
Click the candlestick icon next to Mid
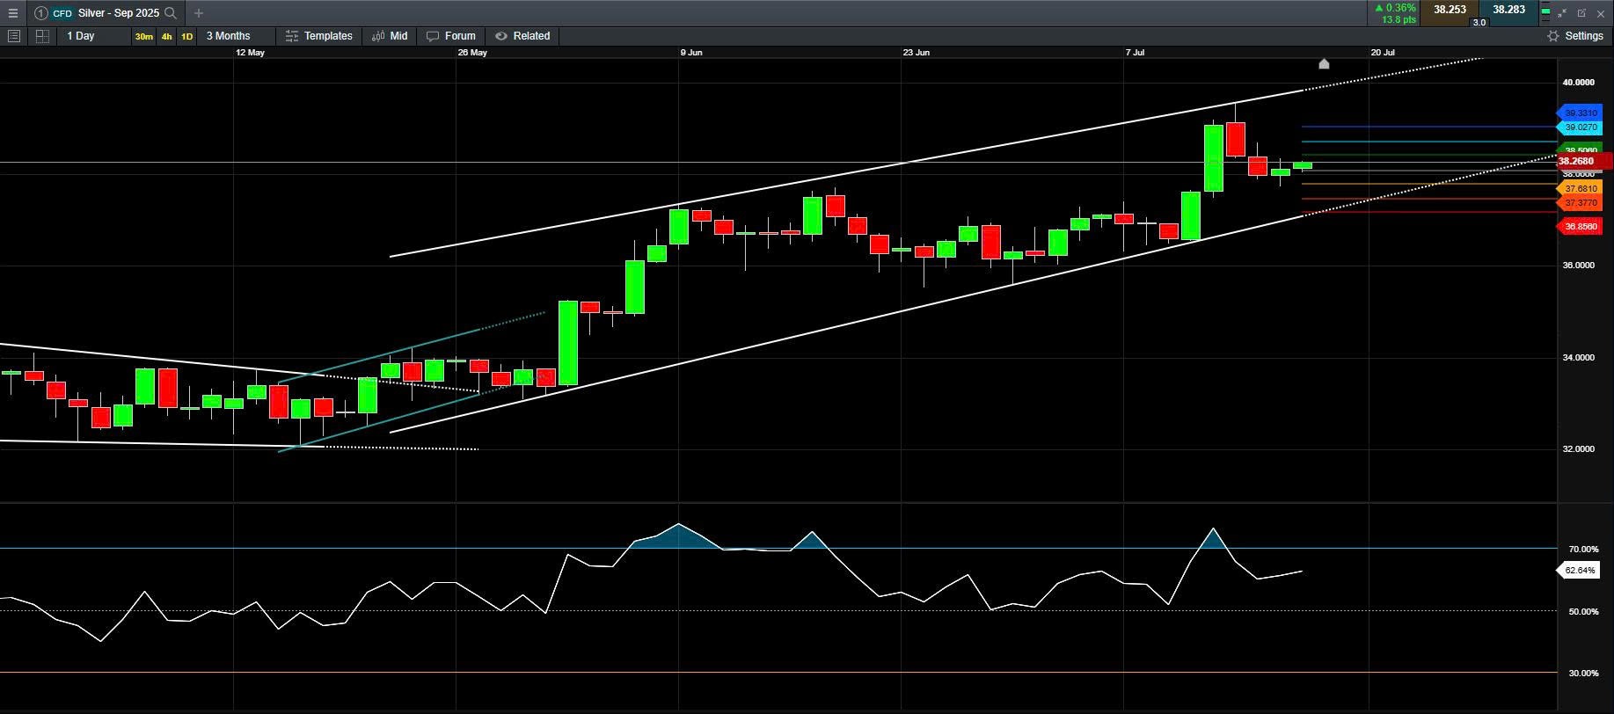(x=378, y=36)
